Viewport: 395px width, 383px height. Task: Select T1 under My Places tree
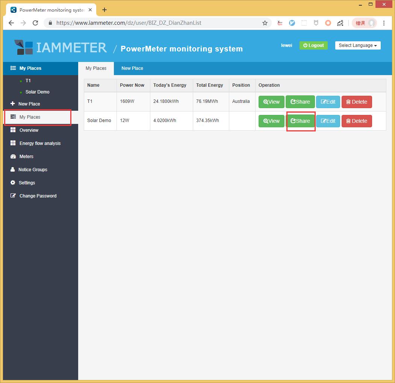[x=28, y=81]
